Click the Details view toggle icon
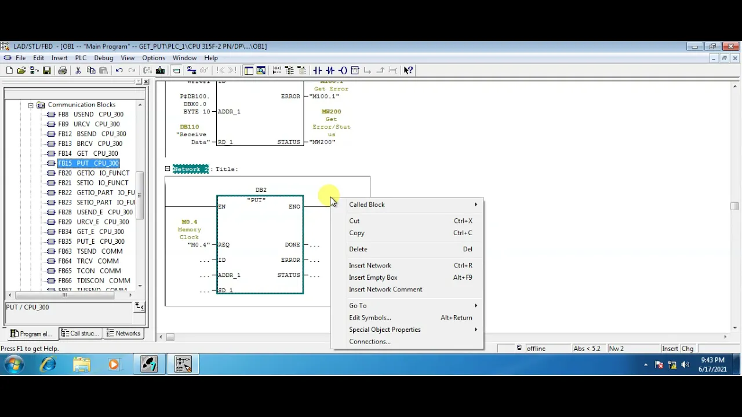The image size is (742, 417). 261,71
